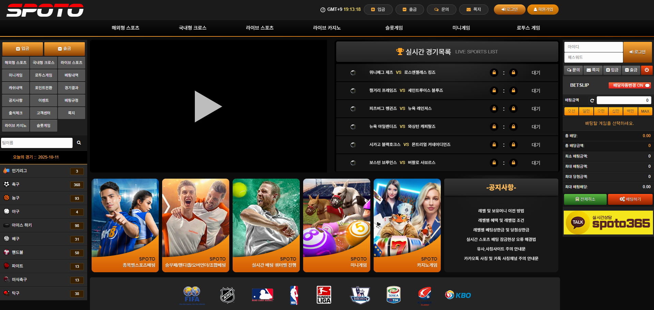
Task: Click the 회원가입 signup button
Action: (543, 10)
